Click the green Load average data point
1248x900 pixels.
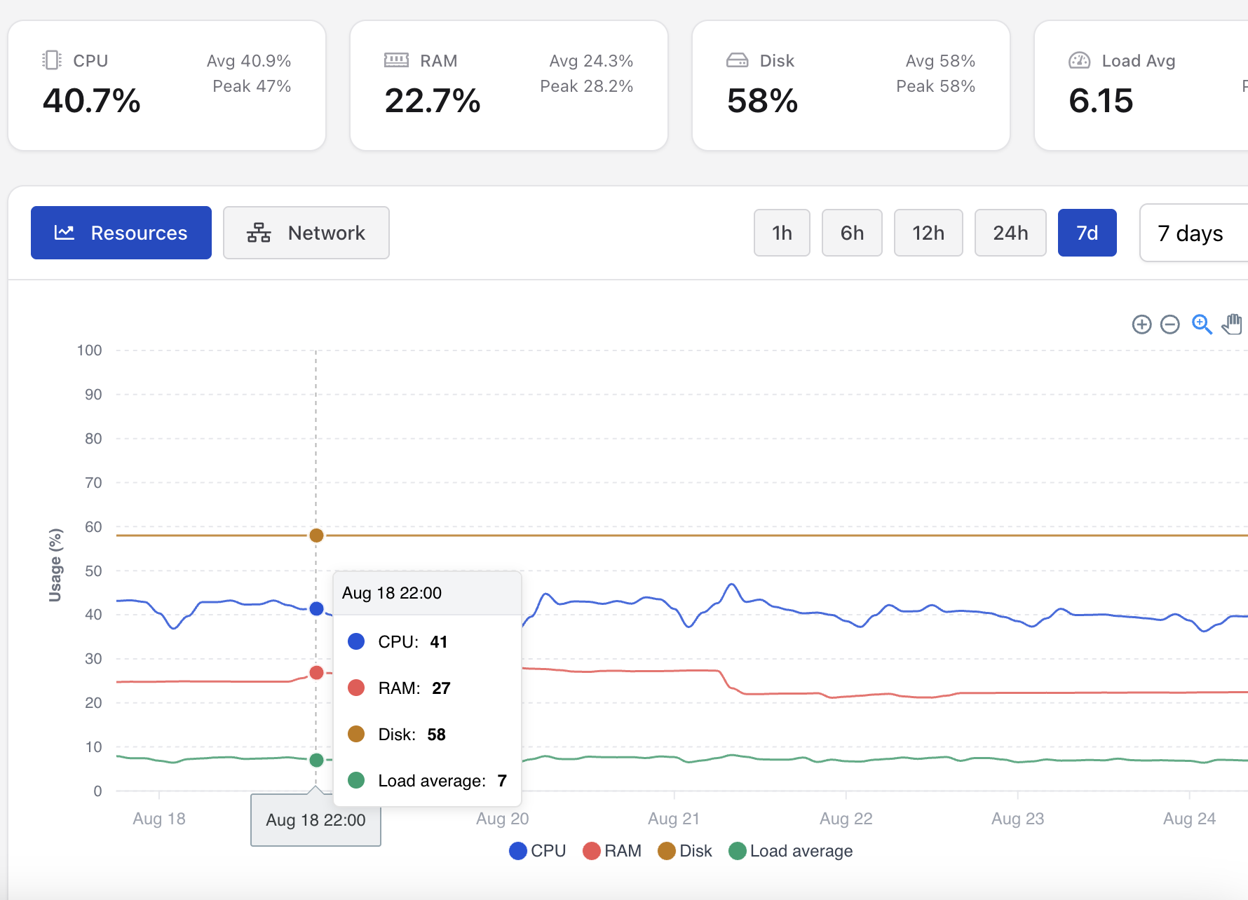[x=316, y=760]
